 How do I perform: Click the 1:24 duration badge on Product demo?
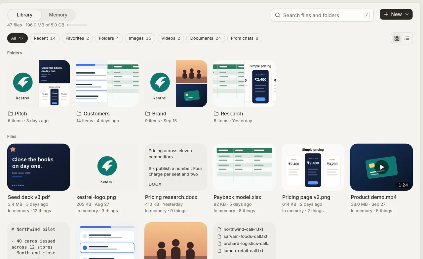[403, 185]
